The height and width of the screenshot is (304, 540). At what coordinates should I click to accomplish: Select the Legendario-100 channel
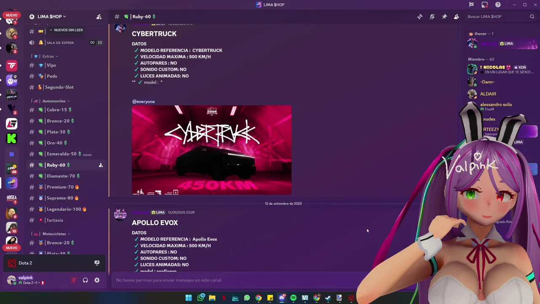pos(66,209)
